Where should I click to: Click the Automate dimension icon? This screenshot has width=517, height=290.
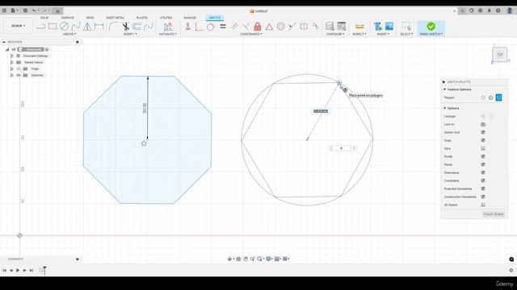point(168,27)
